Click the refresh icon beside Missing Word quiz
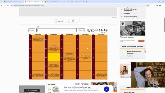The width and height of the screenshot is (165, 93). point(145,51)
